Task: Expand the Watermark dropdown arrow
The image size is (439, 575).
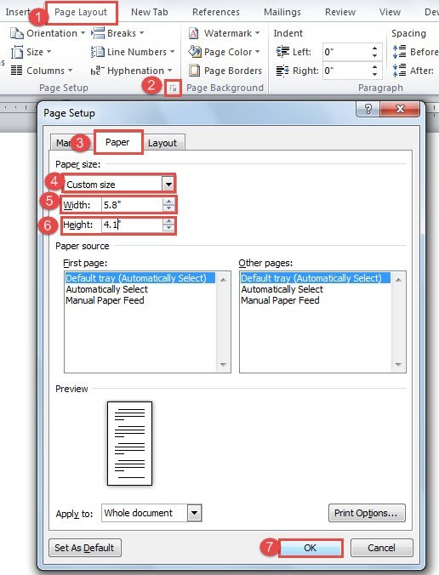Action: pos(257,33)
